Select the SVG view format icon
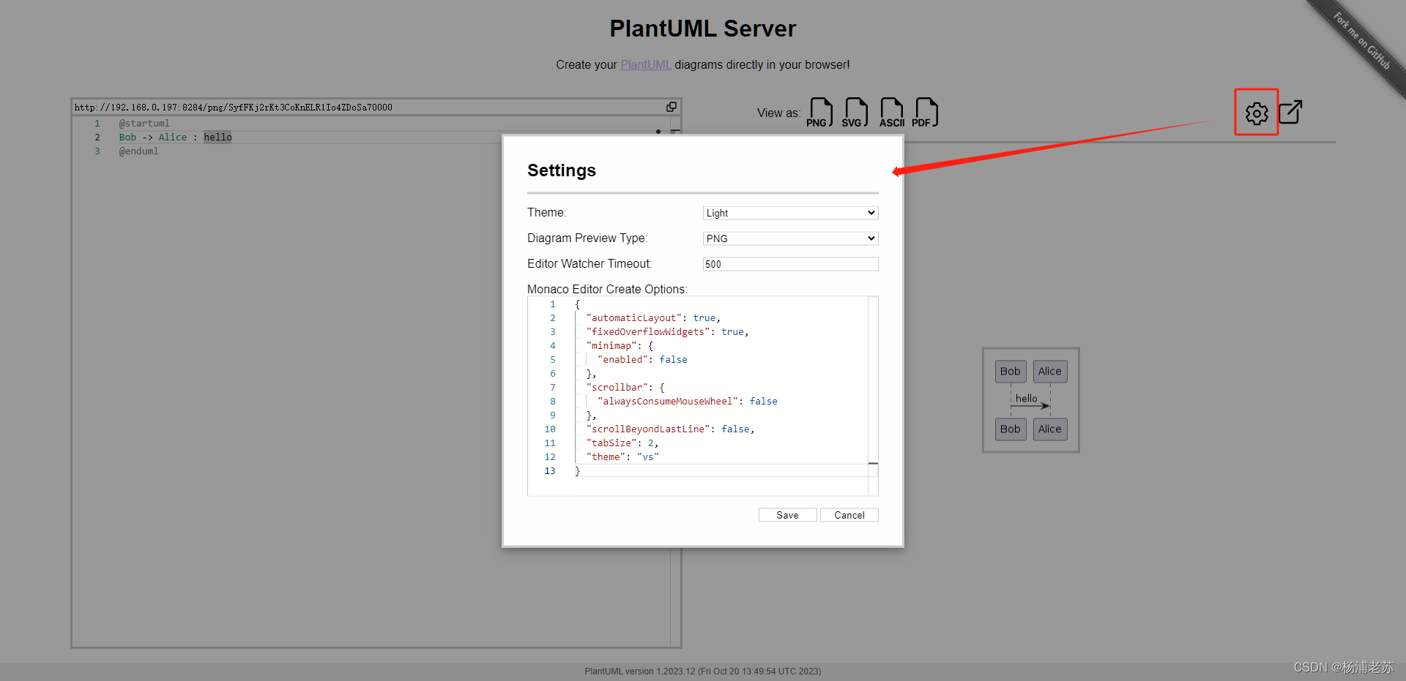Screen dimensions: 1406x681 [x=855, y=112]
